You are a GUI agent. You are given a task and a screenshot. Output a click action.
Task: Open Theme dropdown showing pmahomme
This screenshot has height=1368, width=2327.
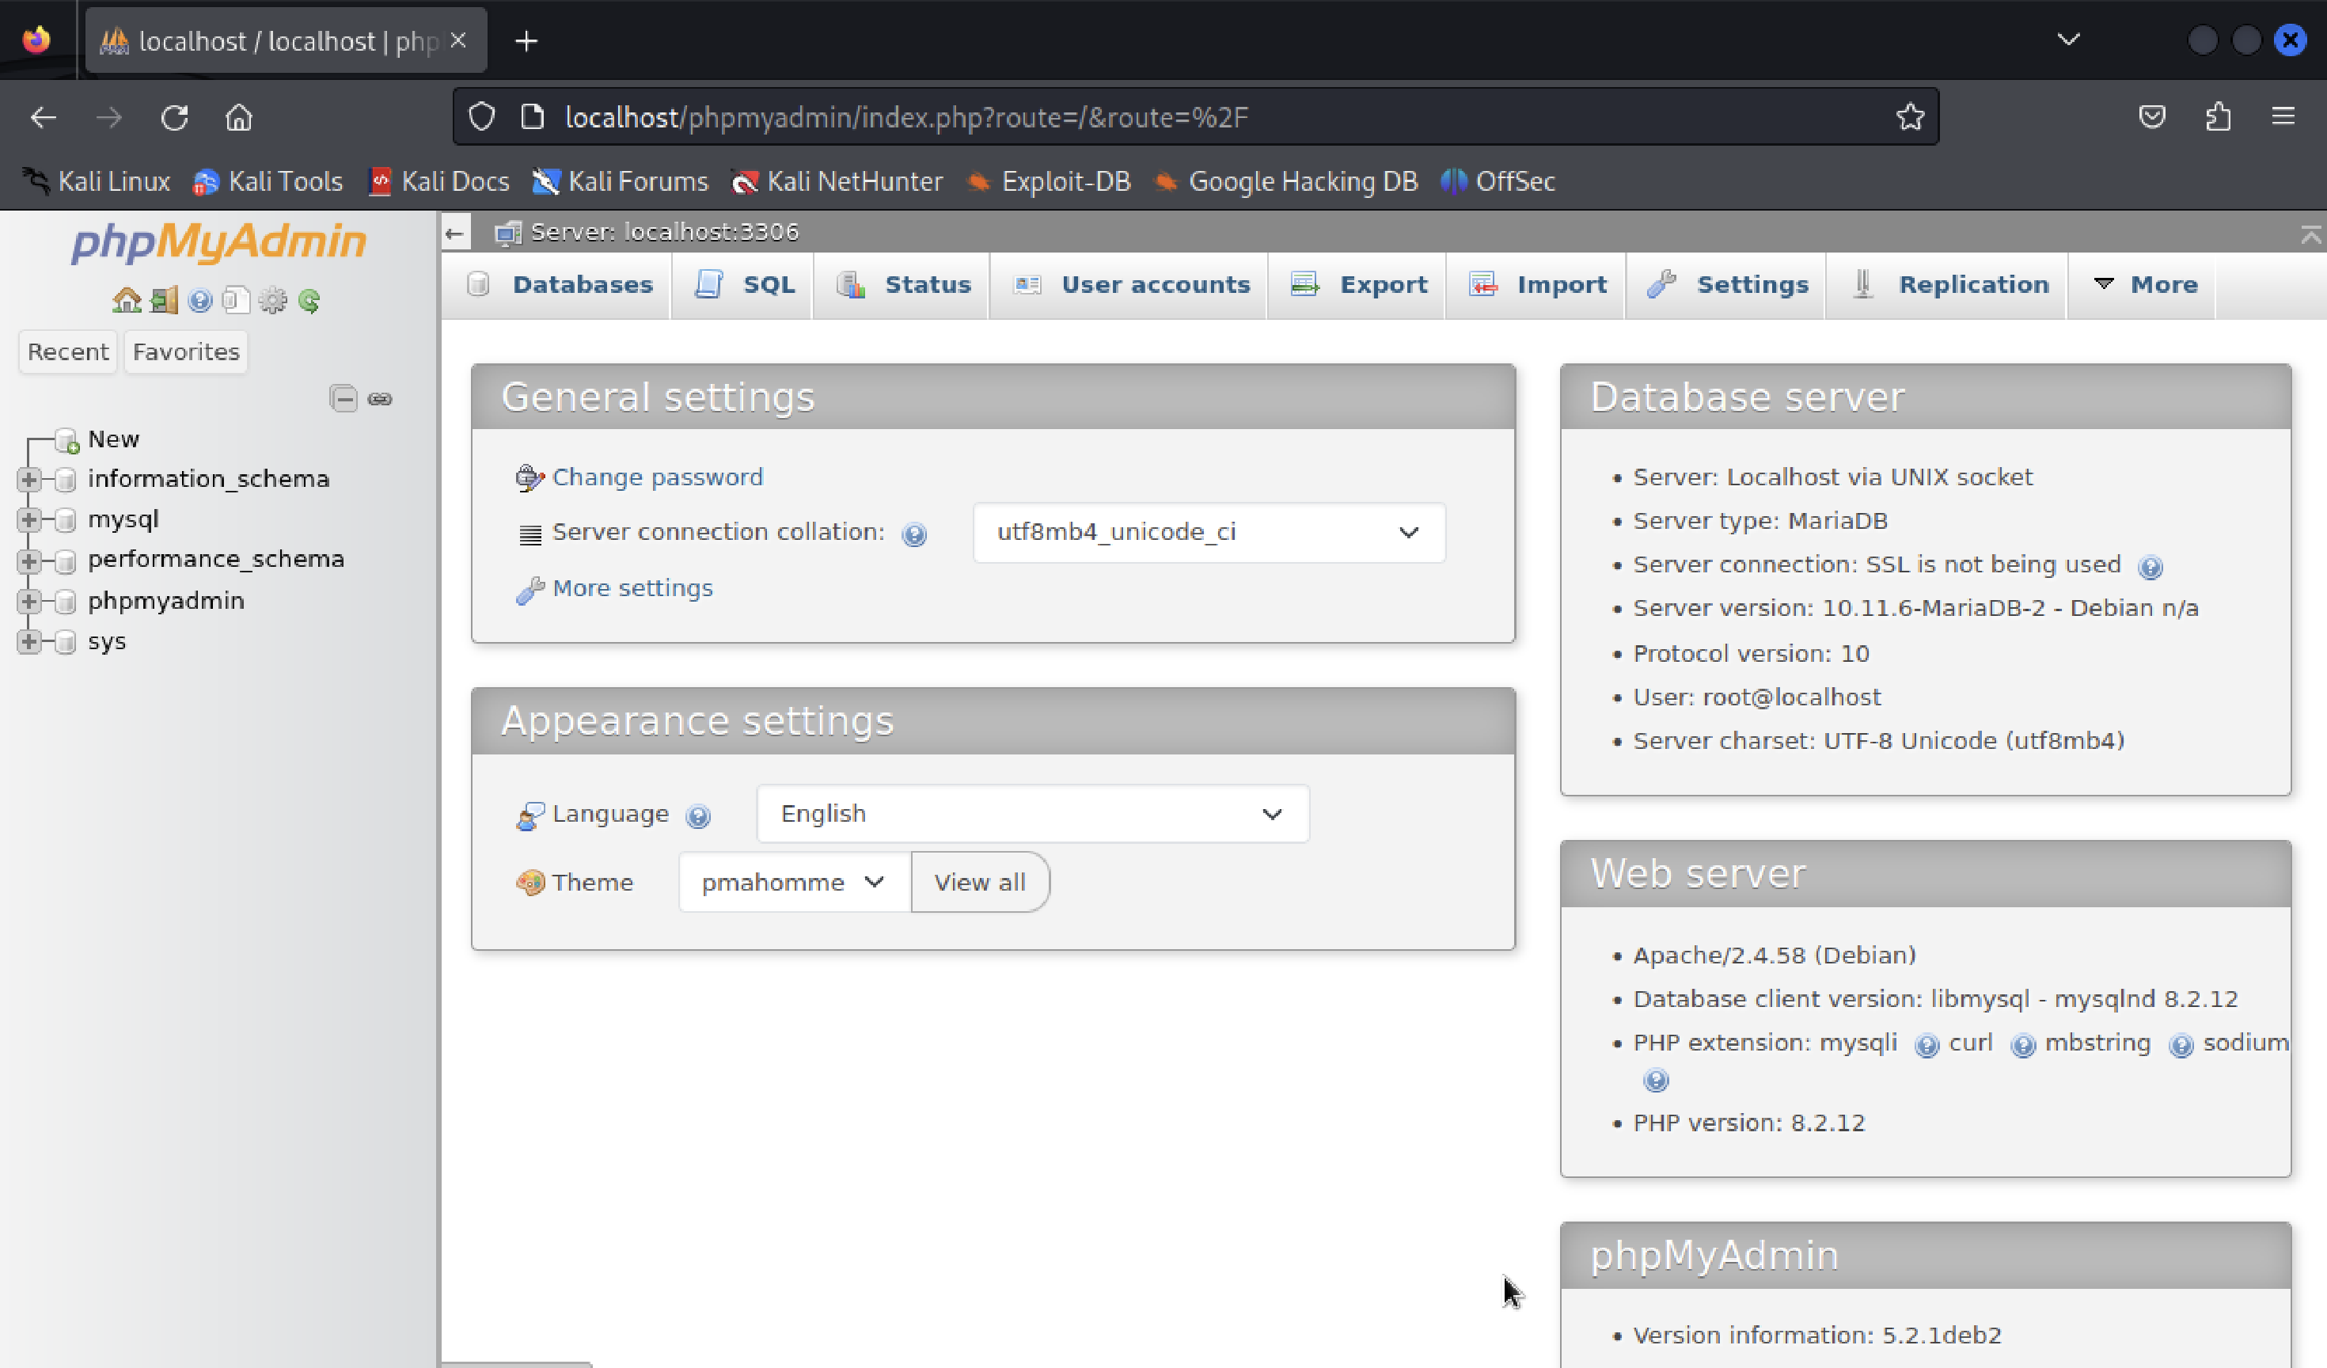coord(794,882)
